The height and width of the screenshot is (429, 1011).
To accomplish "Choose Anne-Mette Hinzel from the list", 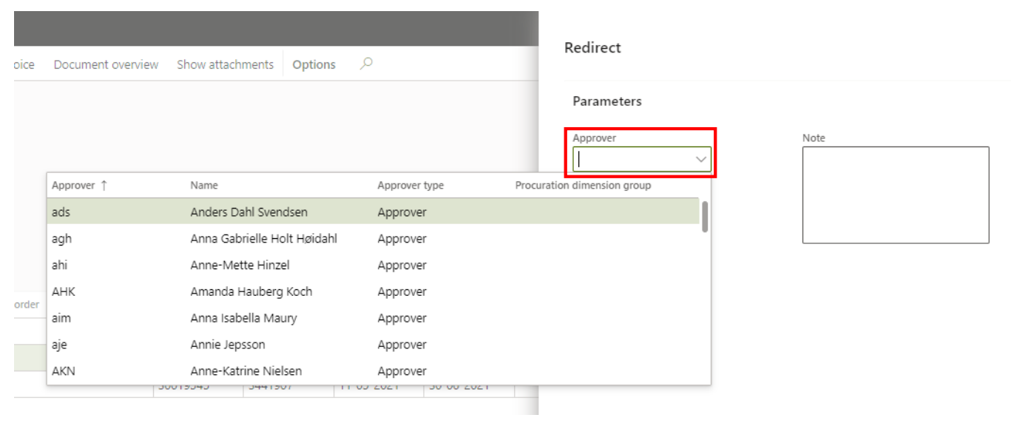I will click(240, 266).
